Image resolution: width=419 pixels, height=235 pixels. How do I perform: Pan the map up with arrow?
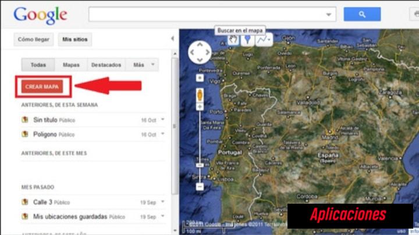pyautogui.click(x=200, y=45)
